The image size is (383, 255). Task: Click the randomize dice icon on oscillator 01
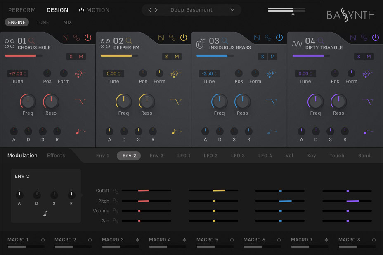point(65,38)
